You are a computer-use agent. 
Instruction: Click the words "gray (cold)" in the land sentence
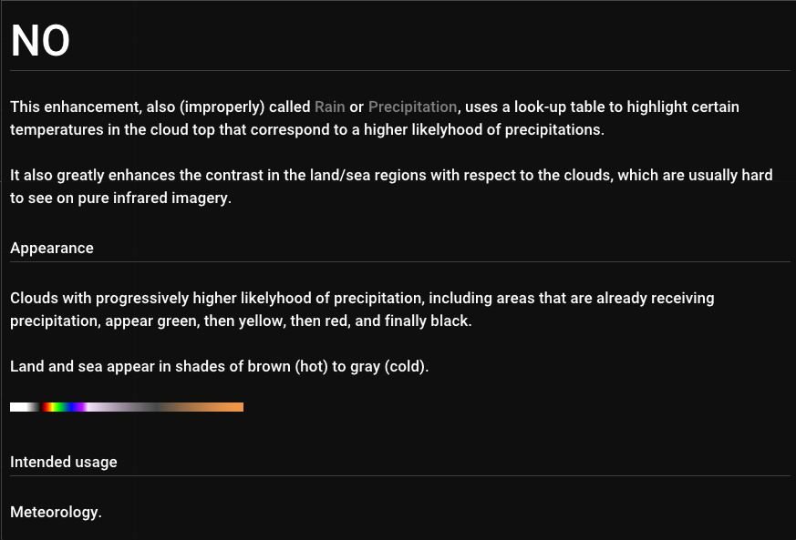(x=385, y=367)
